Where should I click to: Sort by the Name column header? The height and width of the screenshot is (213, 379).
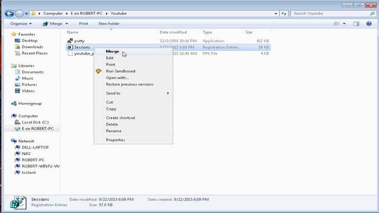[72, 32]
